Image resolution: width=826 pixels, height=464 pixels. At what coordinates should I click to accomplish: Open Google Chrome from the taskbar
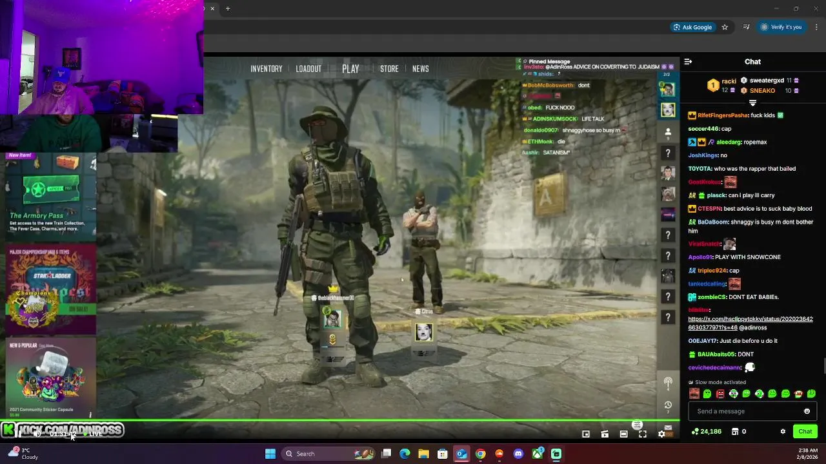click(x=480, y=454)
